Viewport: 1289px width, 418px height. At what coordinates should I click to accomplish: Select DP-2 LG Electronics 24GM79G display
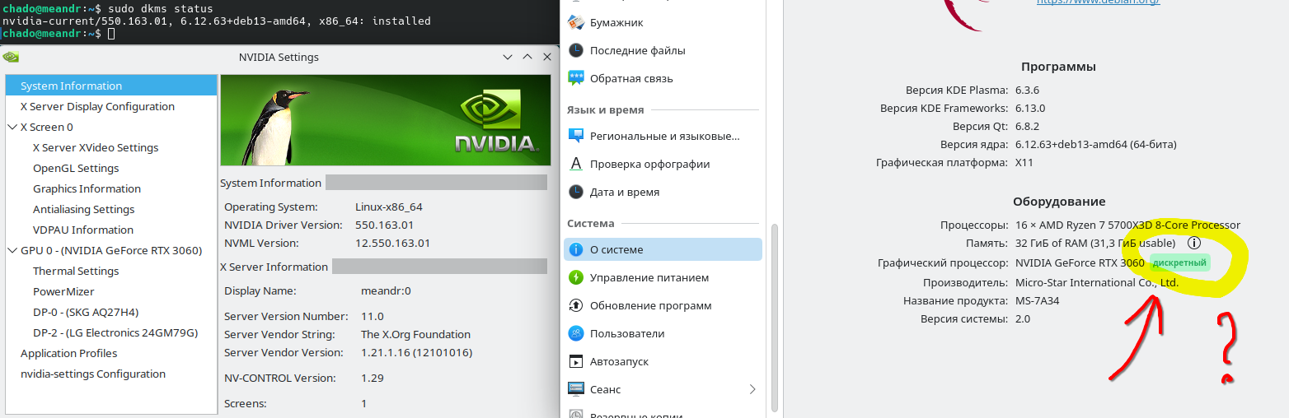pos(115,332)
